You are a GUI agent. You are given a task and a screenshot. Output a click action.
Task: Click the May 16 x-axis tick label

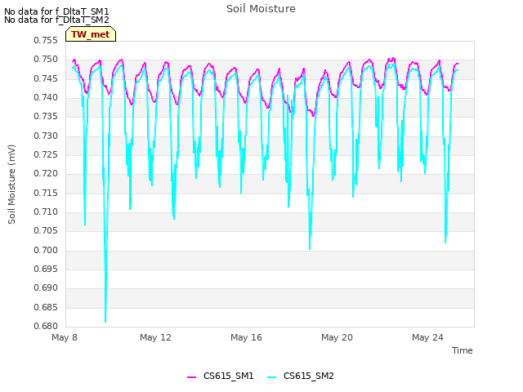pos(246,337)
